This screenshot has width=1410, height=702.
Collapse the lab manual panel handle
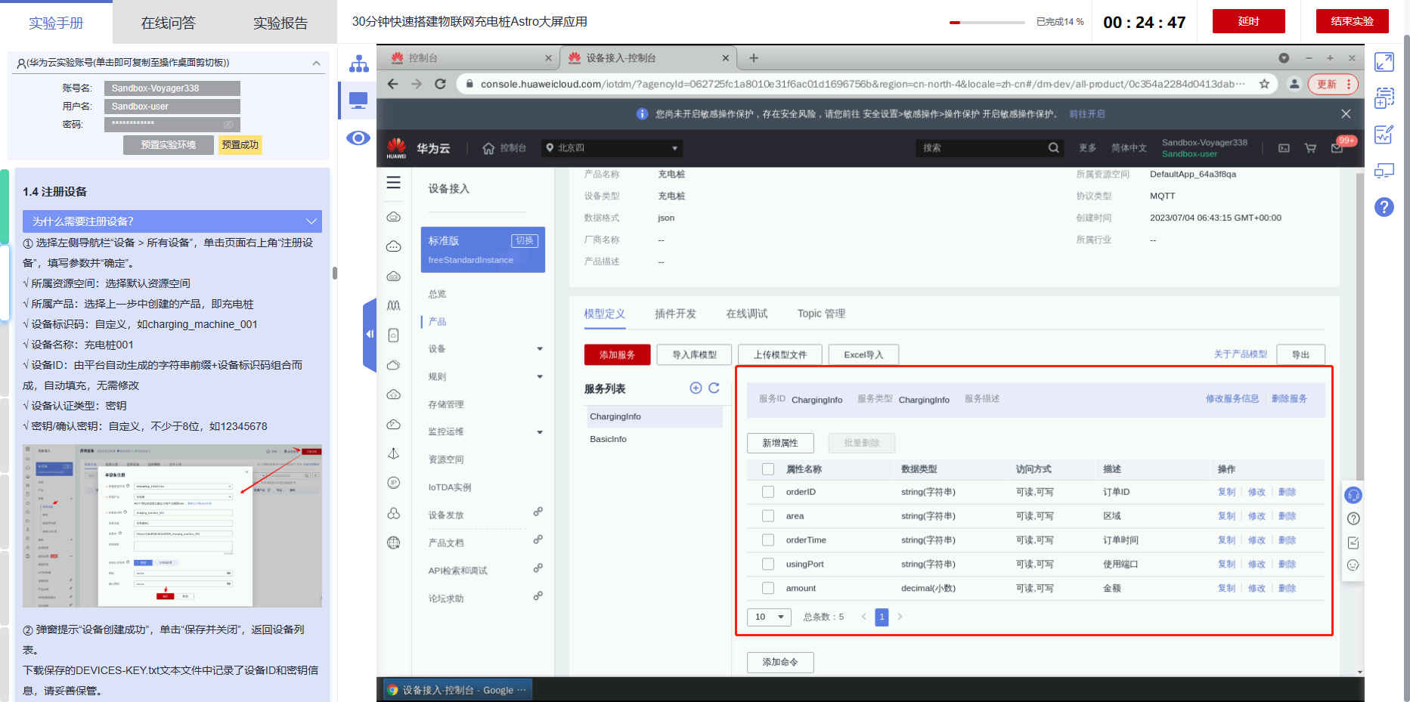[x=370, y=334]
